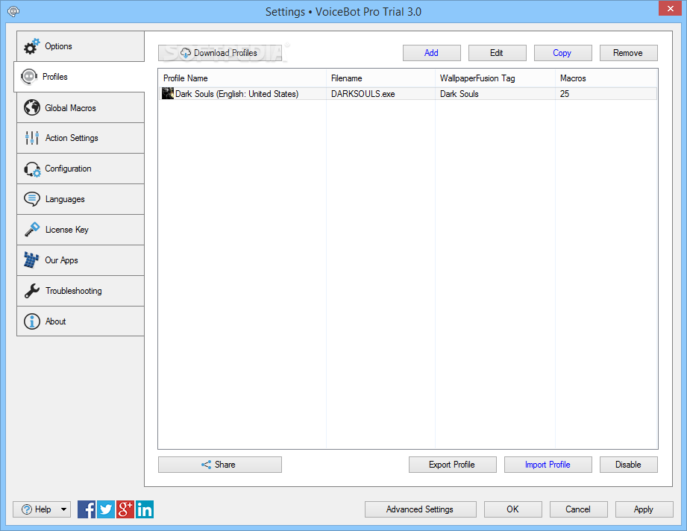This screenshot has height=531, width=687.
Task: Select the 'Dark Souls (English: United States)' row
Action: point(408,94)
